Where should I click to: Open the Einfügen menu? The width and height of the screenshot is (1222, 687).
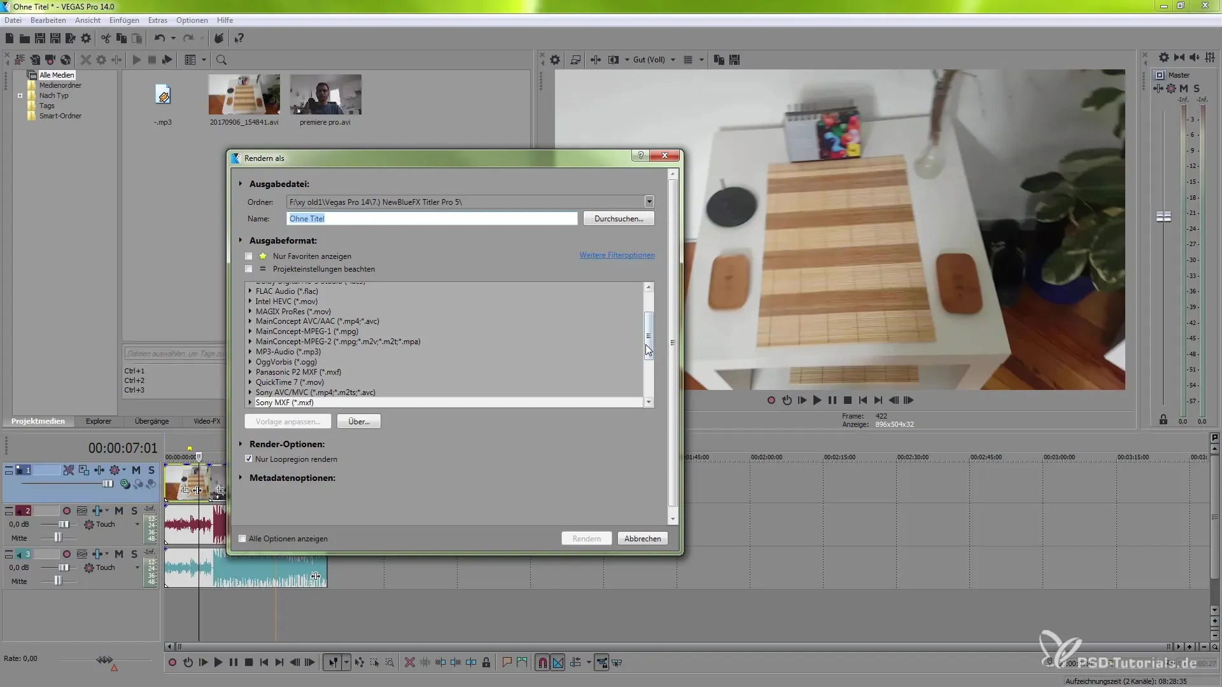124,20
